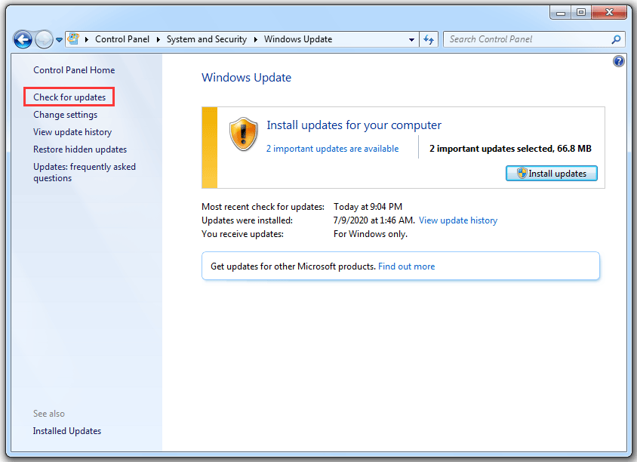Click the magnifying glass search icon
Screen dimensions: 637x462
[616, 39]
